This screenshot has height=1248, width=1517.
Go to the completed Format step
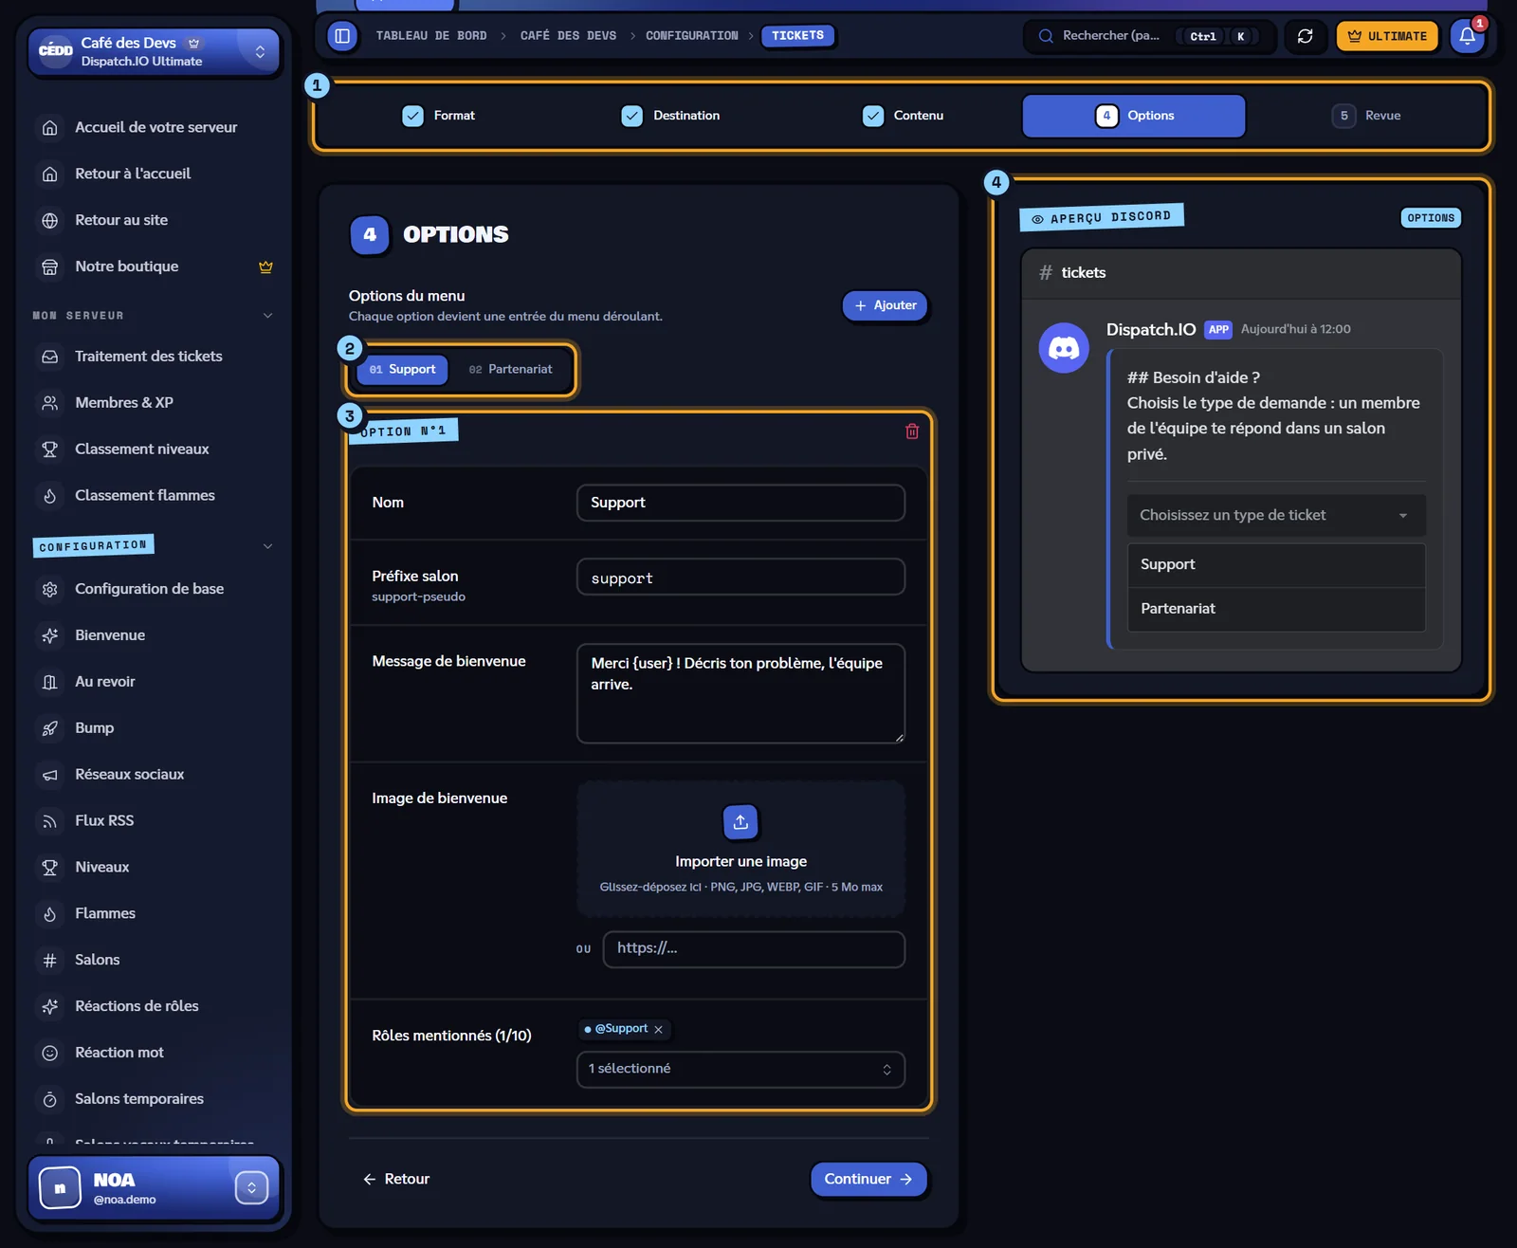(439, 116)
